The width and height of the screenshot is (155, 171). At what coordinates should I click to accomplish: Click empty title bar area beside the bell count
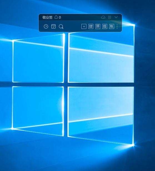point(81,17)
